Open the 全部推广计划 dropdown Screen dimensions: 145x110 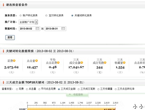28,22
